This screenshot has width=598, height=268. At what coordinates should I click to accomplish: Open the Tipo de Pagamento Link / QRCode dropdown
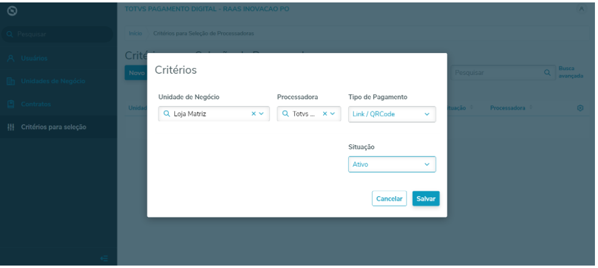(392, 114)
